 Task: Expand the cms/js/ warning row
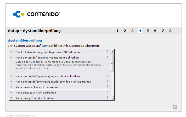(x=11, y=98)
